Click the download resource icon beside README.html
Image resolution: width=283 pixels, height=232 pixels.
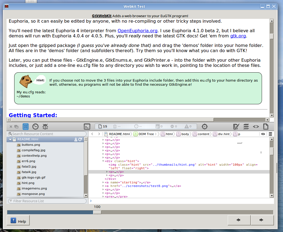(x=76, y=139)
